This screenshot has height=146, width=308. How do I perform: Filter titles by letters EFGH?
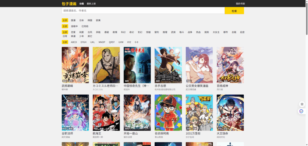pos(84,42)
